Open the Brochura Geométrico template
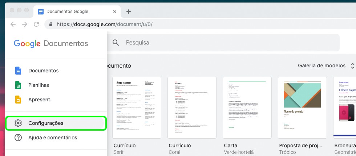The image size is (356, 156). pos(345,107)
